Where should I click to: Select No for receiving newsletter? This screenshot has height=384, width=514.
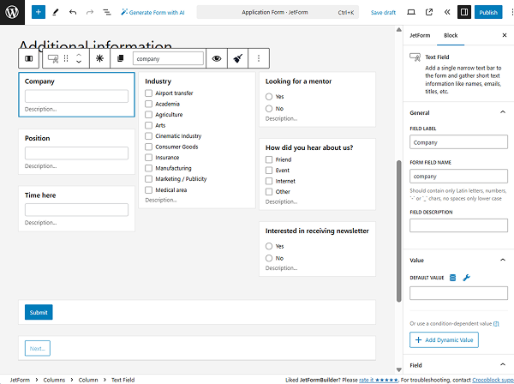[x=269, y=258]
